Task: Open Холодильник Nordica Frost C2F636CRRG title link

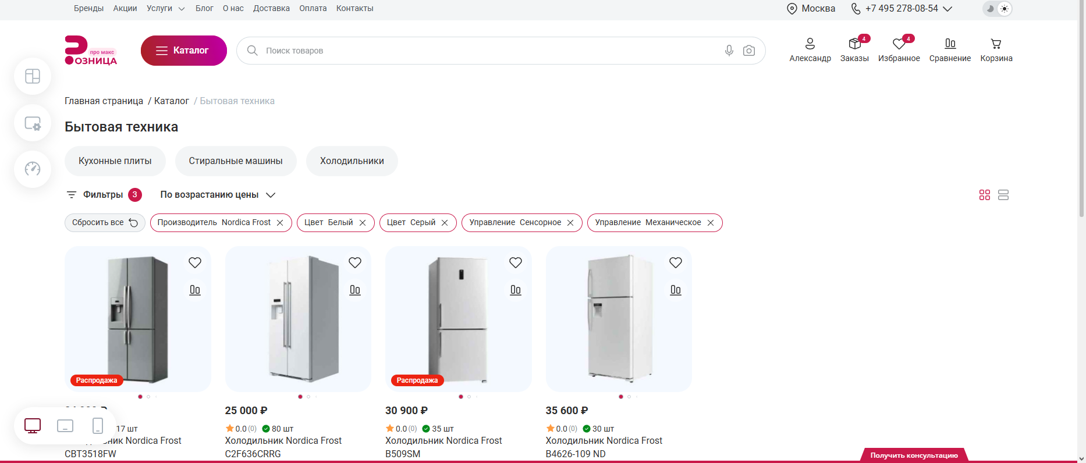Action: click(x=283, y=447)
